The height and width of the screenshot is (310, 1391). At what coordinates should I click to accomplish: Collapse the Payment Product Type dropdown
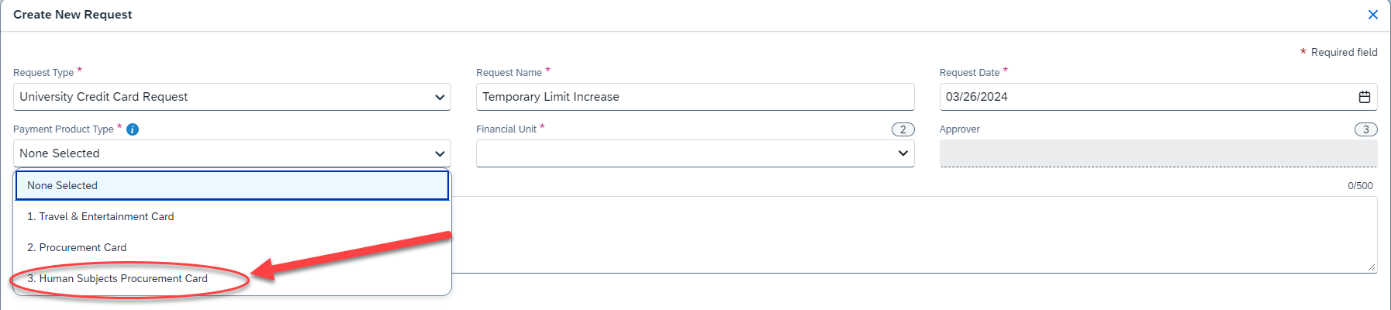(232, 153)
